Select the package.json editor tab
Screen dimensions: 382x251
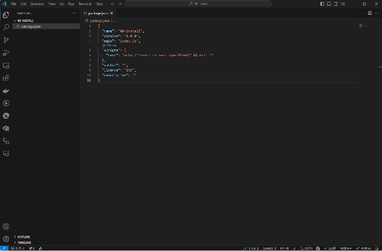pyautogui.click(x=98, y=13)
